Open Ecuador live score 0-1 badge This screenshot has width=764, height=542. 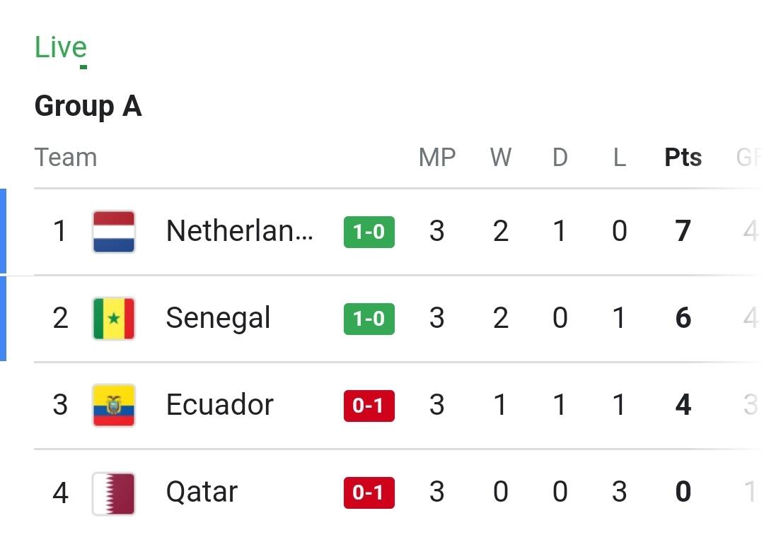(369, 406)
